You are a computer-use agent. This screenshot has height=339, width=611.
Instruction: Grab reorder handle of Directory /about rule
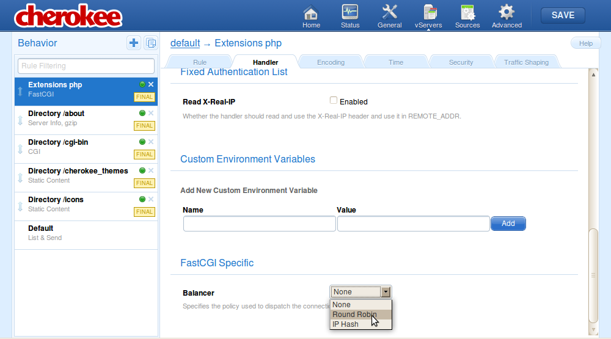(20, 120)
